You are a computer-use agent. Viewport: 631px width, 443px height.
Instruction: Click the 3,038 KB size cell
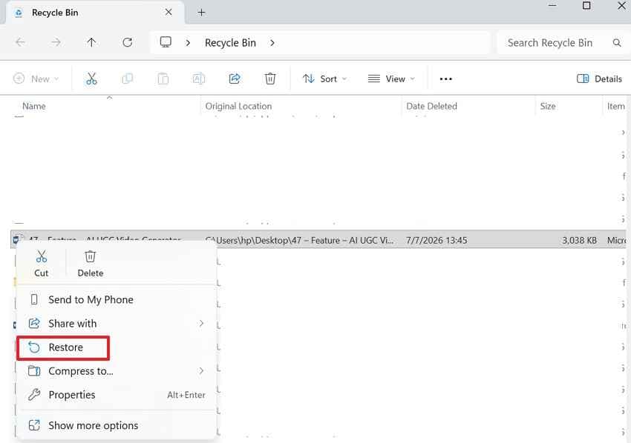point(579,240)
